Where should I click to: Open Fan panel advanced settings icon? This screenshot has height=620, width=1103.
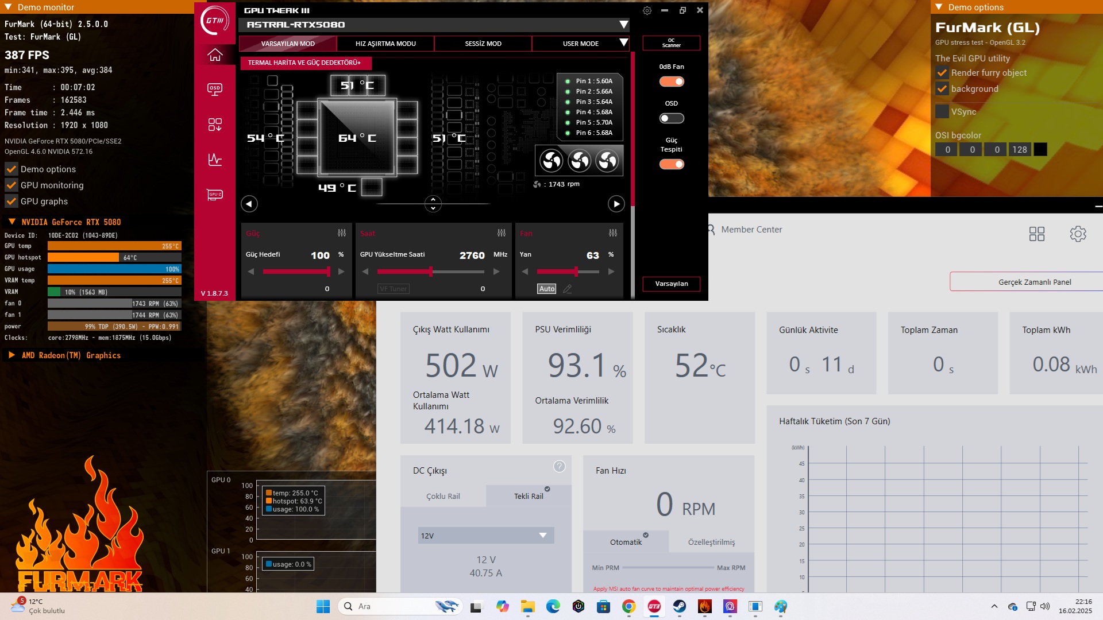613,233
